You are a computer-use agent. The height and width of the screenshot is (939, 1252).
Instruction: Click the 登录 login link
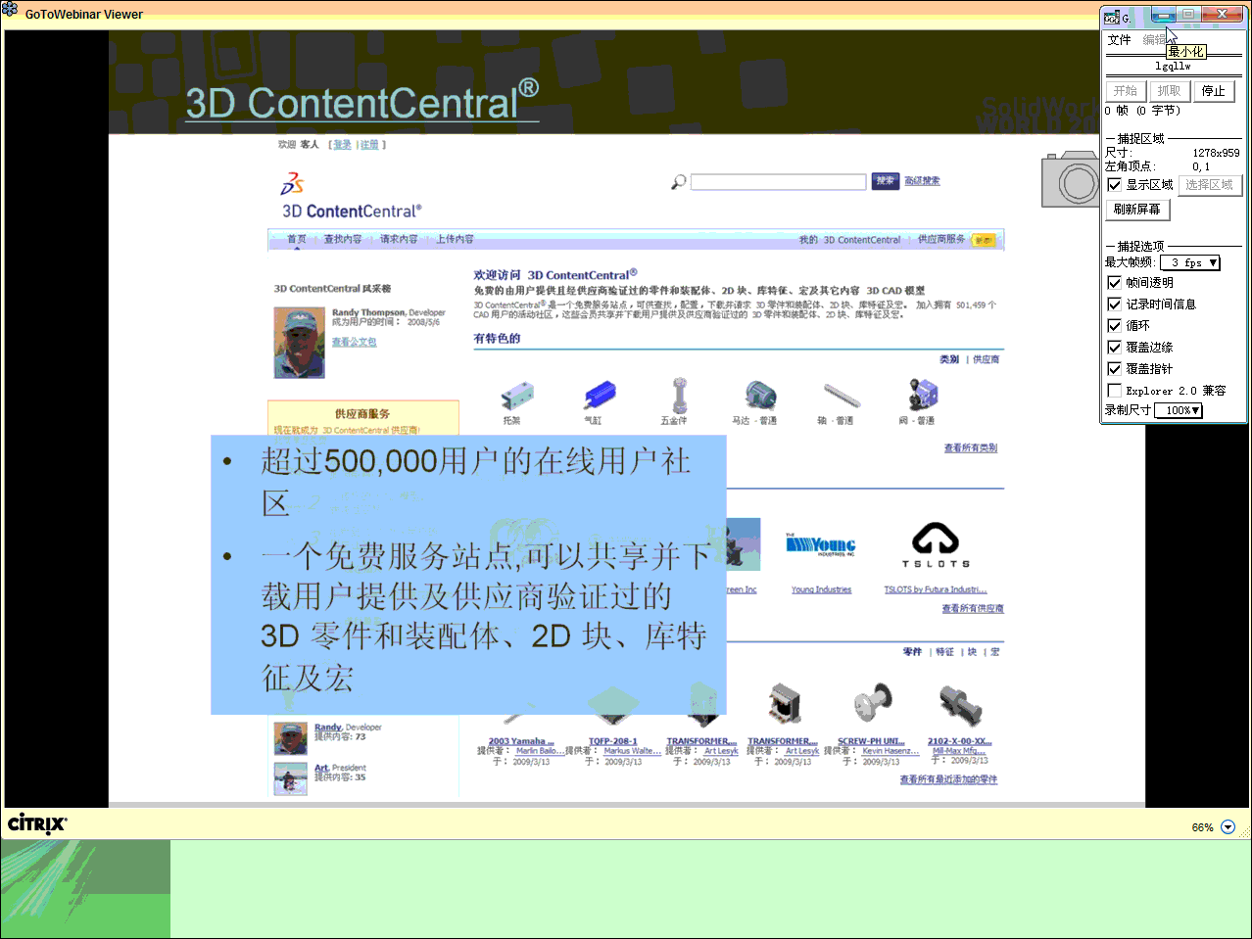[x=342, y=145]
